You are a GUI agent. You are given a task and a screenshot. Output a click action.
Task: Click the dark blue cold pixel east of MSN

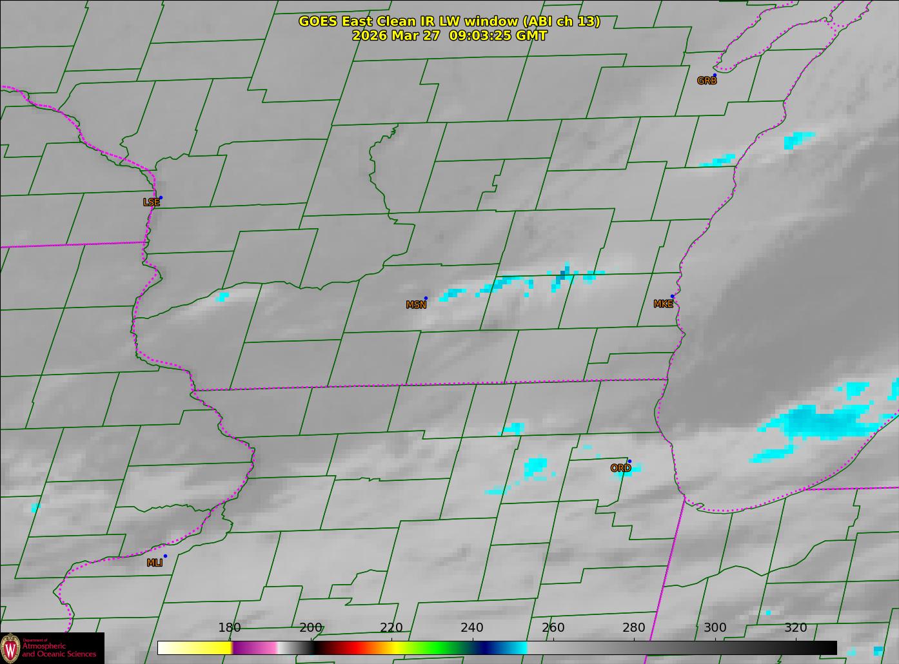tap(563, 276)
